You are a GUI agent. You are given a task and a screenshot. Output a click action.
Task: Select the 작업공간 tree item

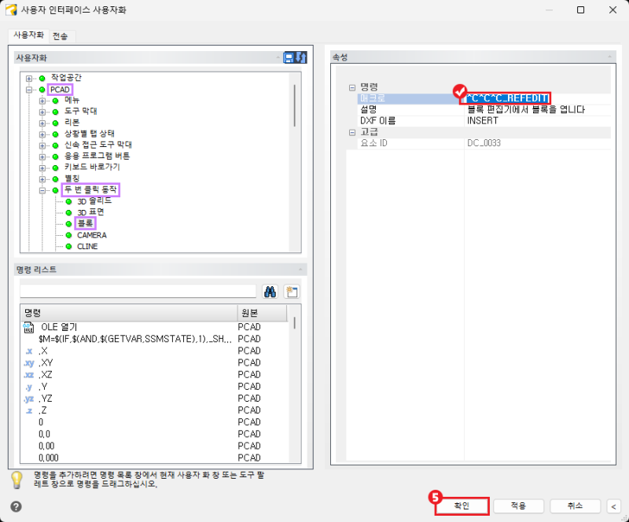click(x=66, y=78)
